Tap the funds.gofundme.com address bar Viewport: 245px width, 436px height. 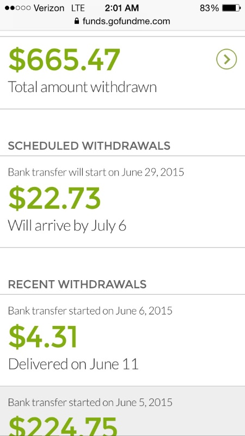[122, 21]
